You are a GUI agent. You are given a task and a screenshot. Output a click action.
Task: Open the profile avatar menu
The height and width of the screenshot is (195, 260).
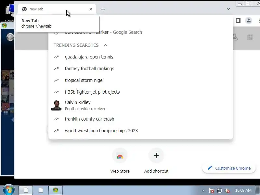pos(248,20)
